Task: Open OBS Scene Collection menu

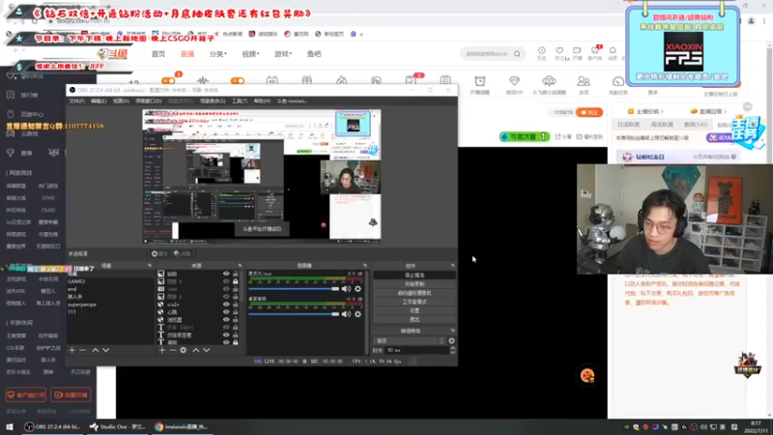Action: click(213, 101)
